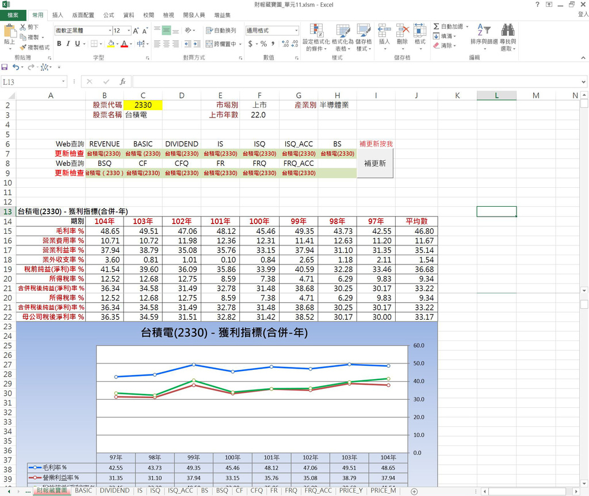The image size is (589, 496).
Task: Toggle align text left
Action: (157, 44)
